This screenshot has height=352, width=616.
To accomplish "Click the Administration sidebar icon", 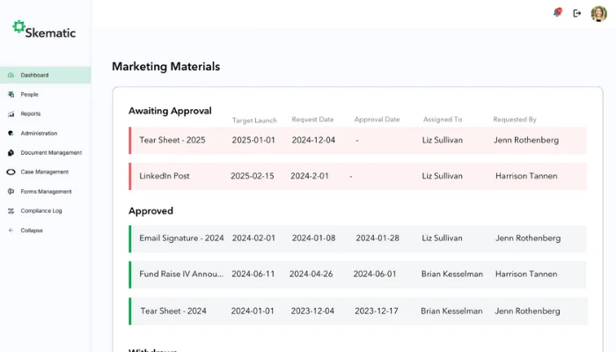I will 11,134.
